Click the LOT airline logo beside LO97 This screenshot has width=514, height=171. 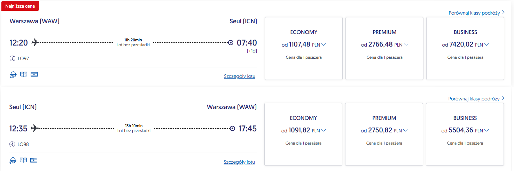point(13,58)
